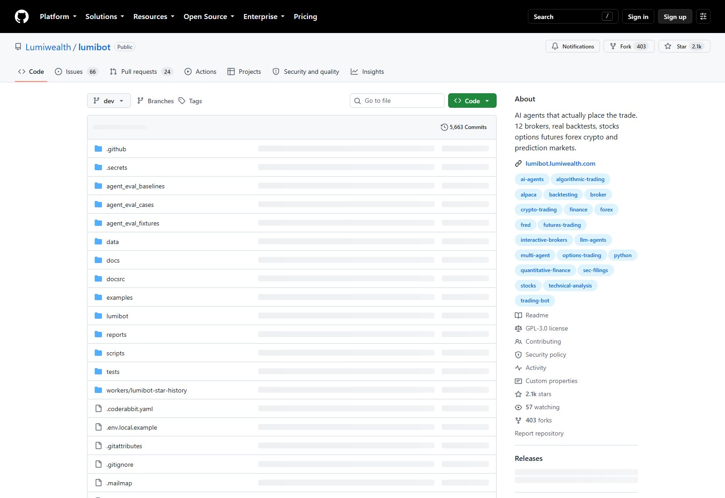
Task: Click the book icon beside Readme
Action: point(518,315)
